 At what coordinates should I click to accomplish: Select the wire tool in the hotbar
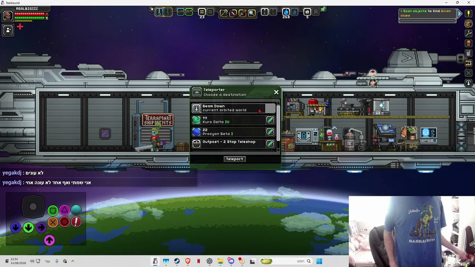click(233, 13)
